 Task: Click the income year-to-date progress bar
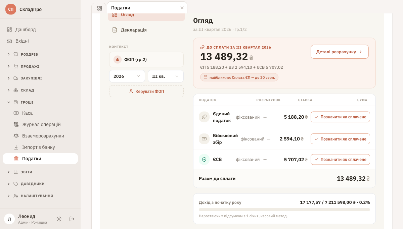[284, 210]
